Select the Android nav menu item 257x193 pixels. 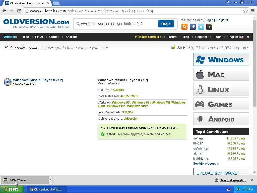[71, 37]
